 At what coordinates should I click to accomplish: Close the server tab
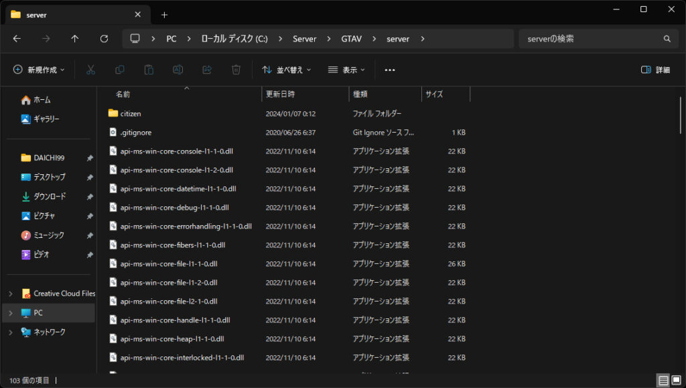pyautogui.click(x=138, y=15)
